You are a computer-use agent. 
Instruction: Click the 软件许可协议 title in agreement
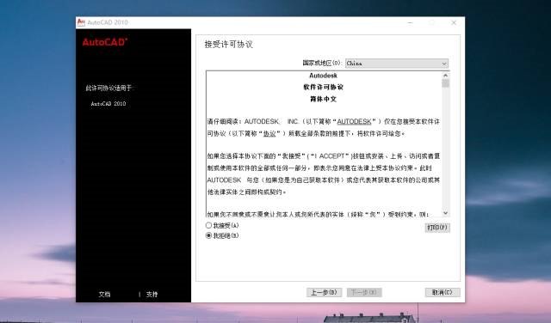tap(324, 88)
